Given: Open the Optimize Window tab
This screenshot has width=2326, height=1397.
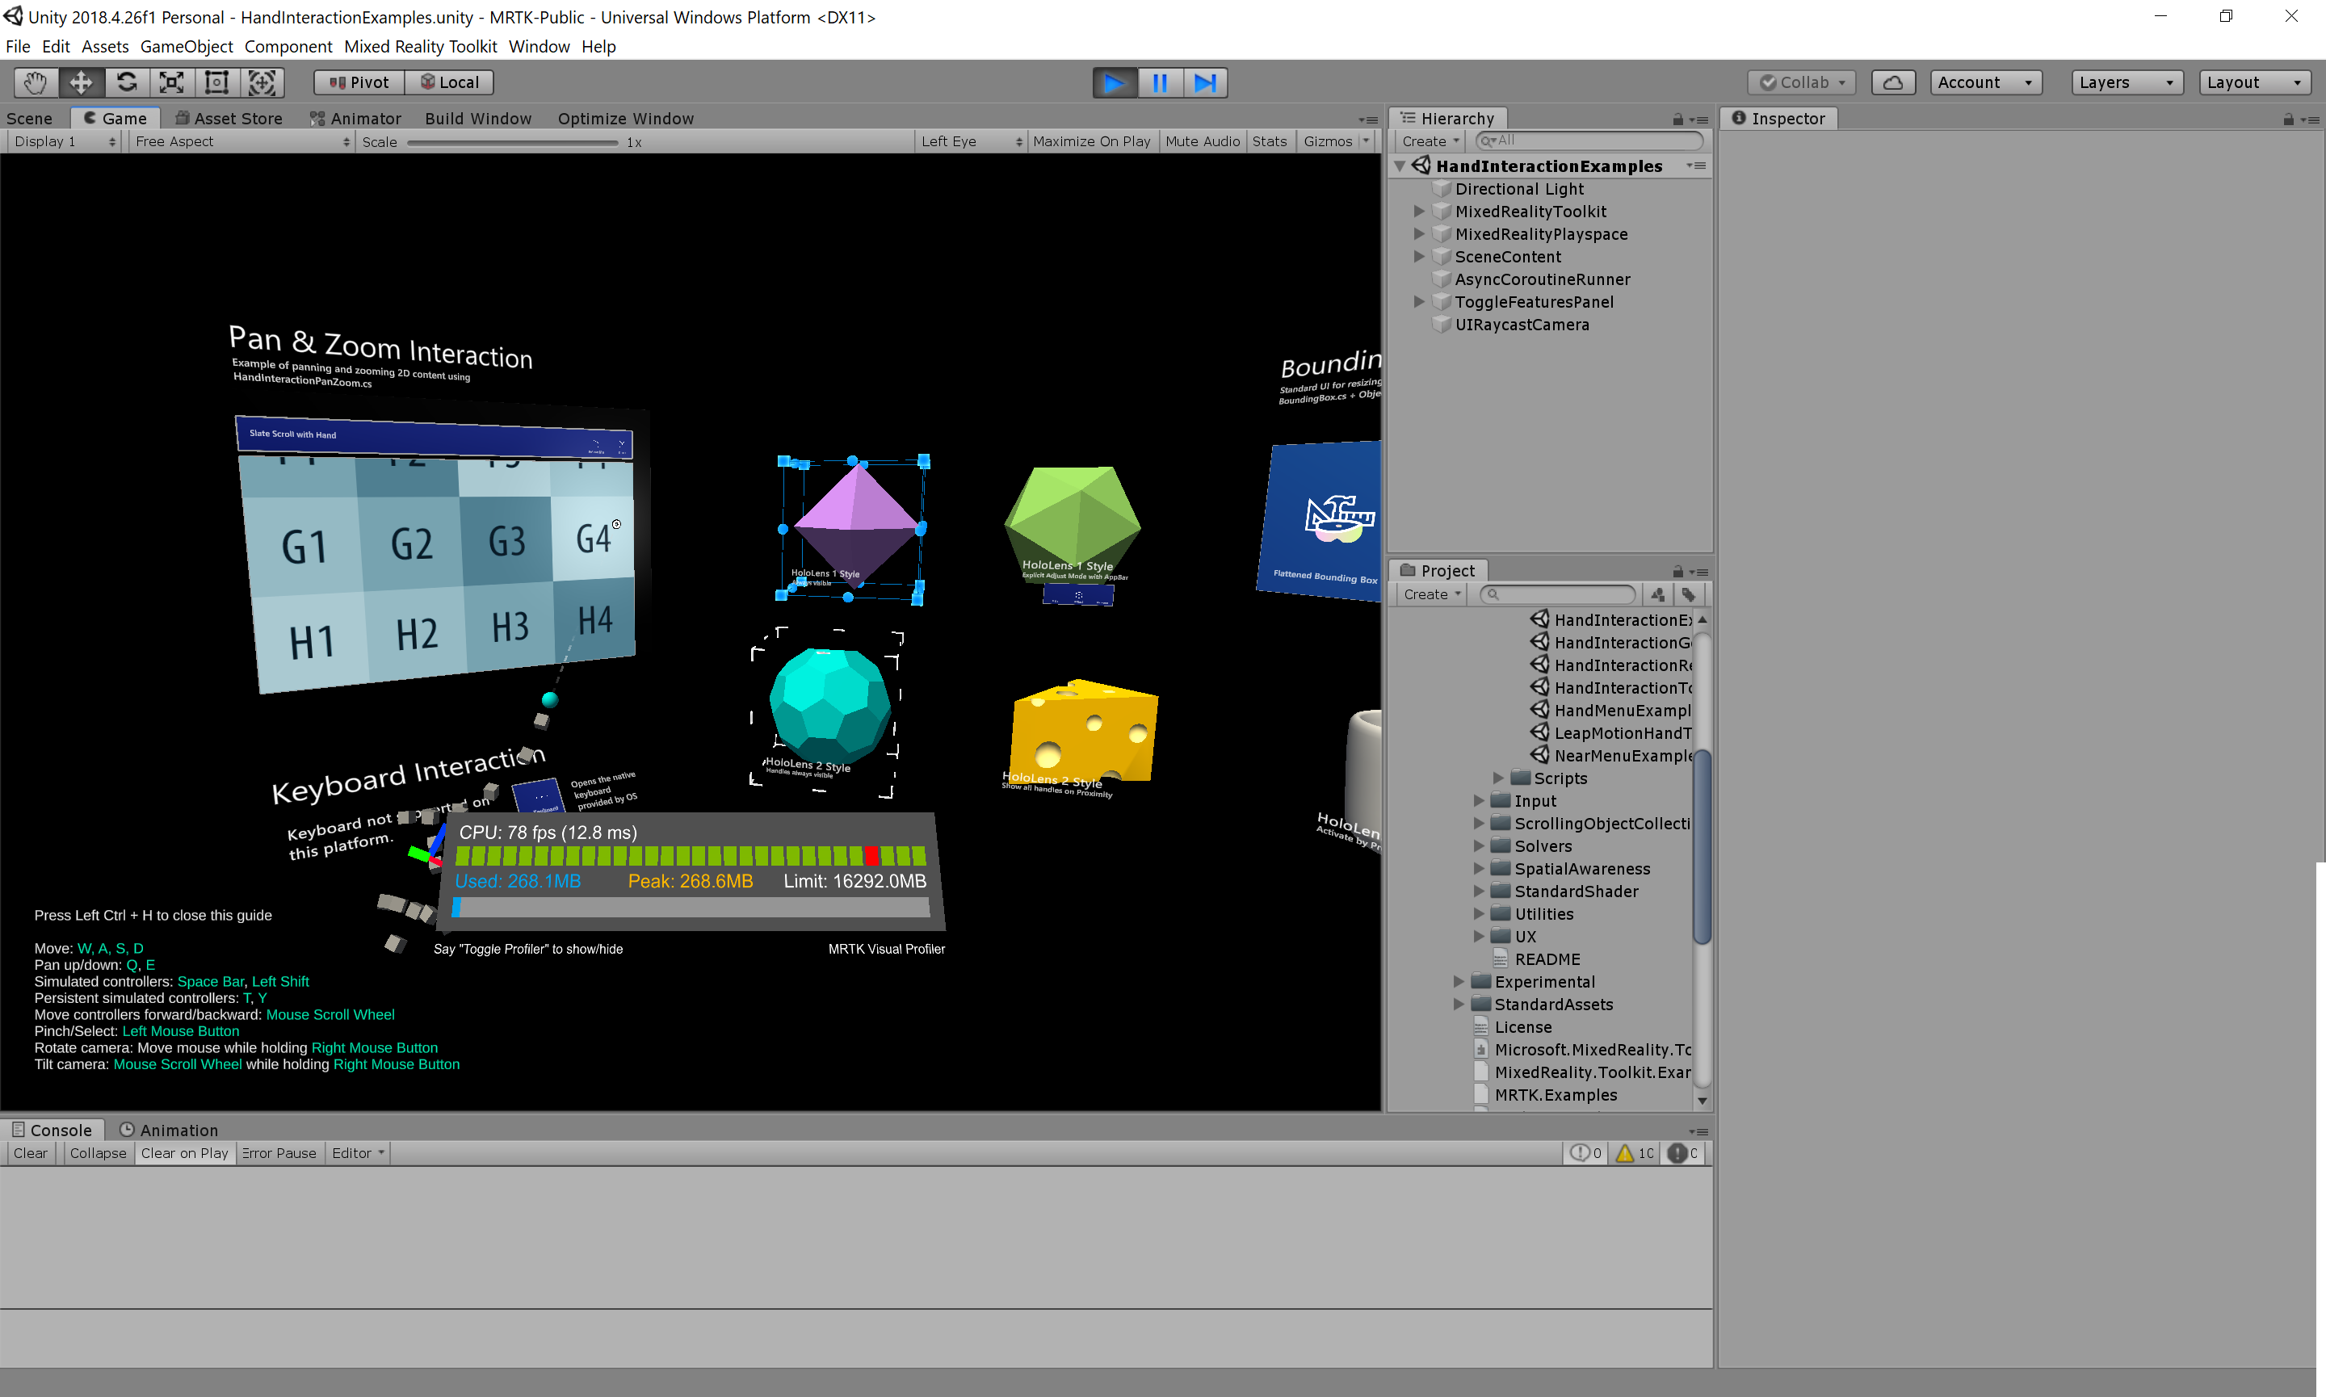Looking at the screenshot, I should (625, 118).
